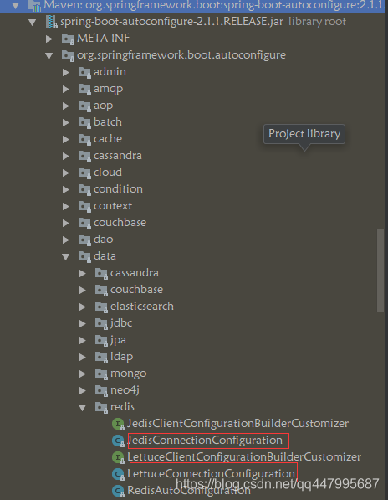Expand the cassandra package under data
Viewport: 388px width, 500px height.
point(83,273)
